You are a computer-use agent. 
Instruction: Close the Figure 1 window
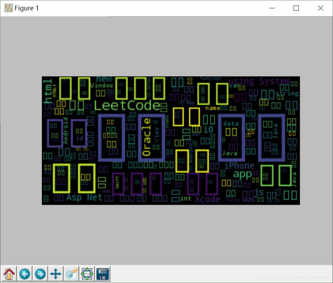(x=321, y=8)
